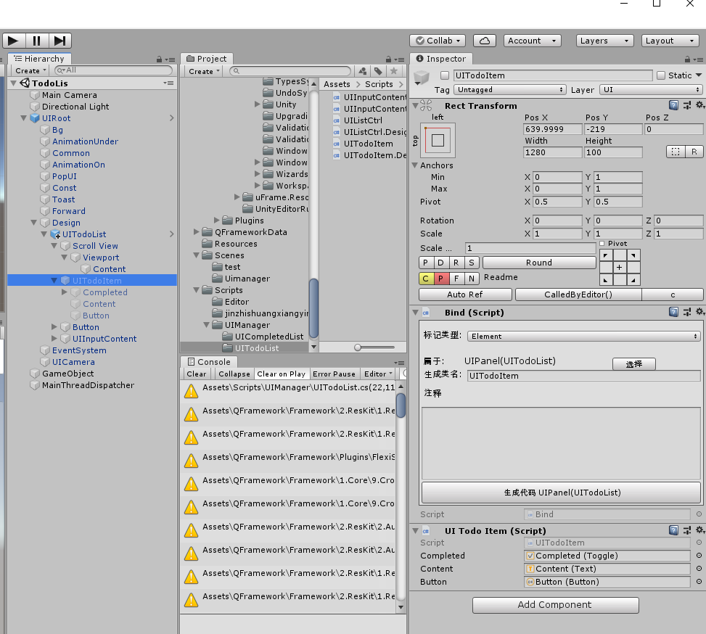The height and width of the screenshot is (634, 706).
Task: Click the Add Component button
Action: pos(555,605)
